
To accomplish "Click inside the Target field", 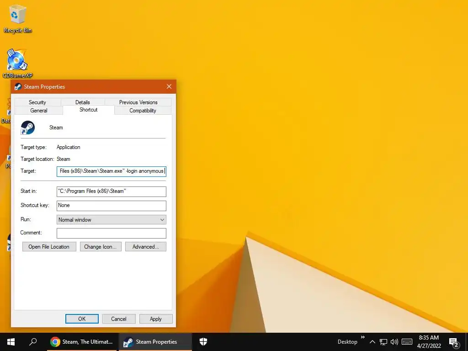I will coord(112,171).
